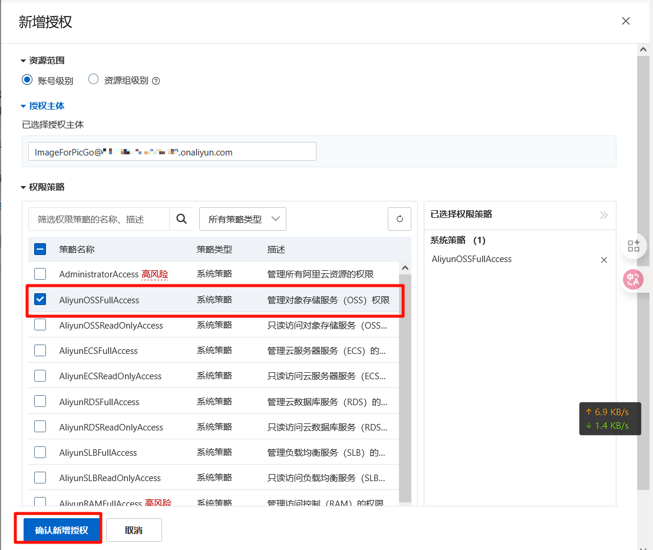Remove AliyunOSSFullAccess from selected policies
Viewport: 653px width, 550px height.
pyautogui.click(x=604, y=260)
